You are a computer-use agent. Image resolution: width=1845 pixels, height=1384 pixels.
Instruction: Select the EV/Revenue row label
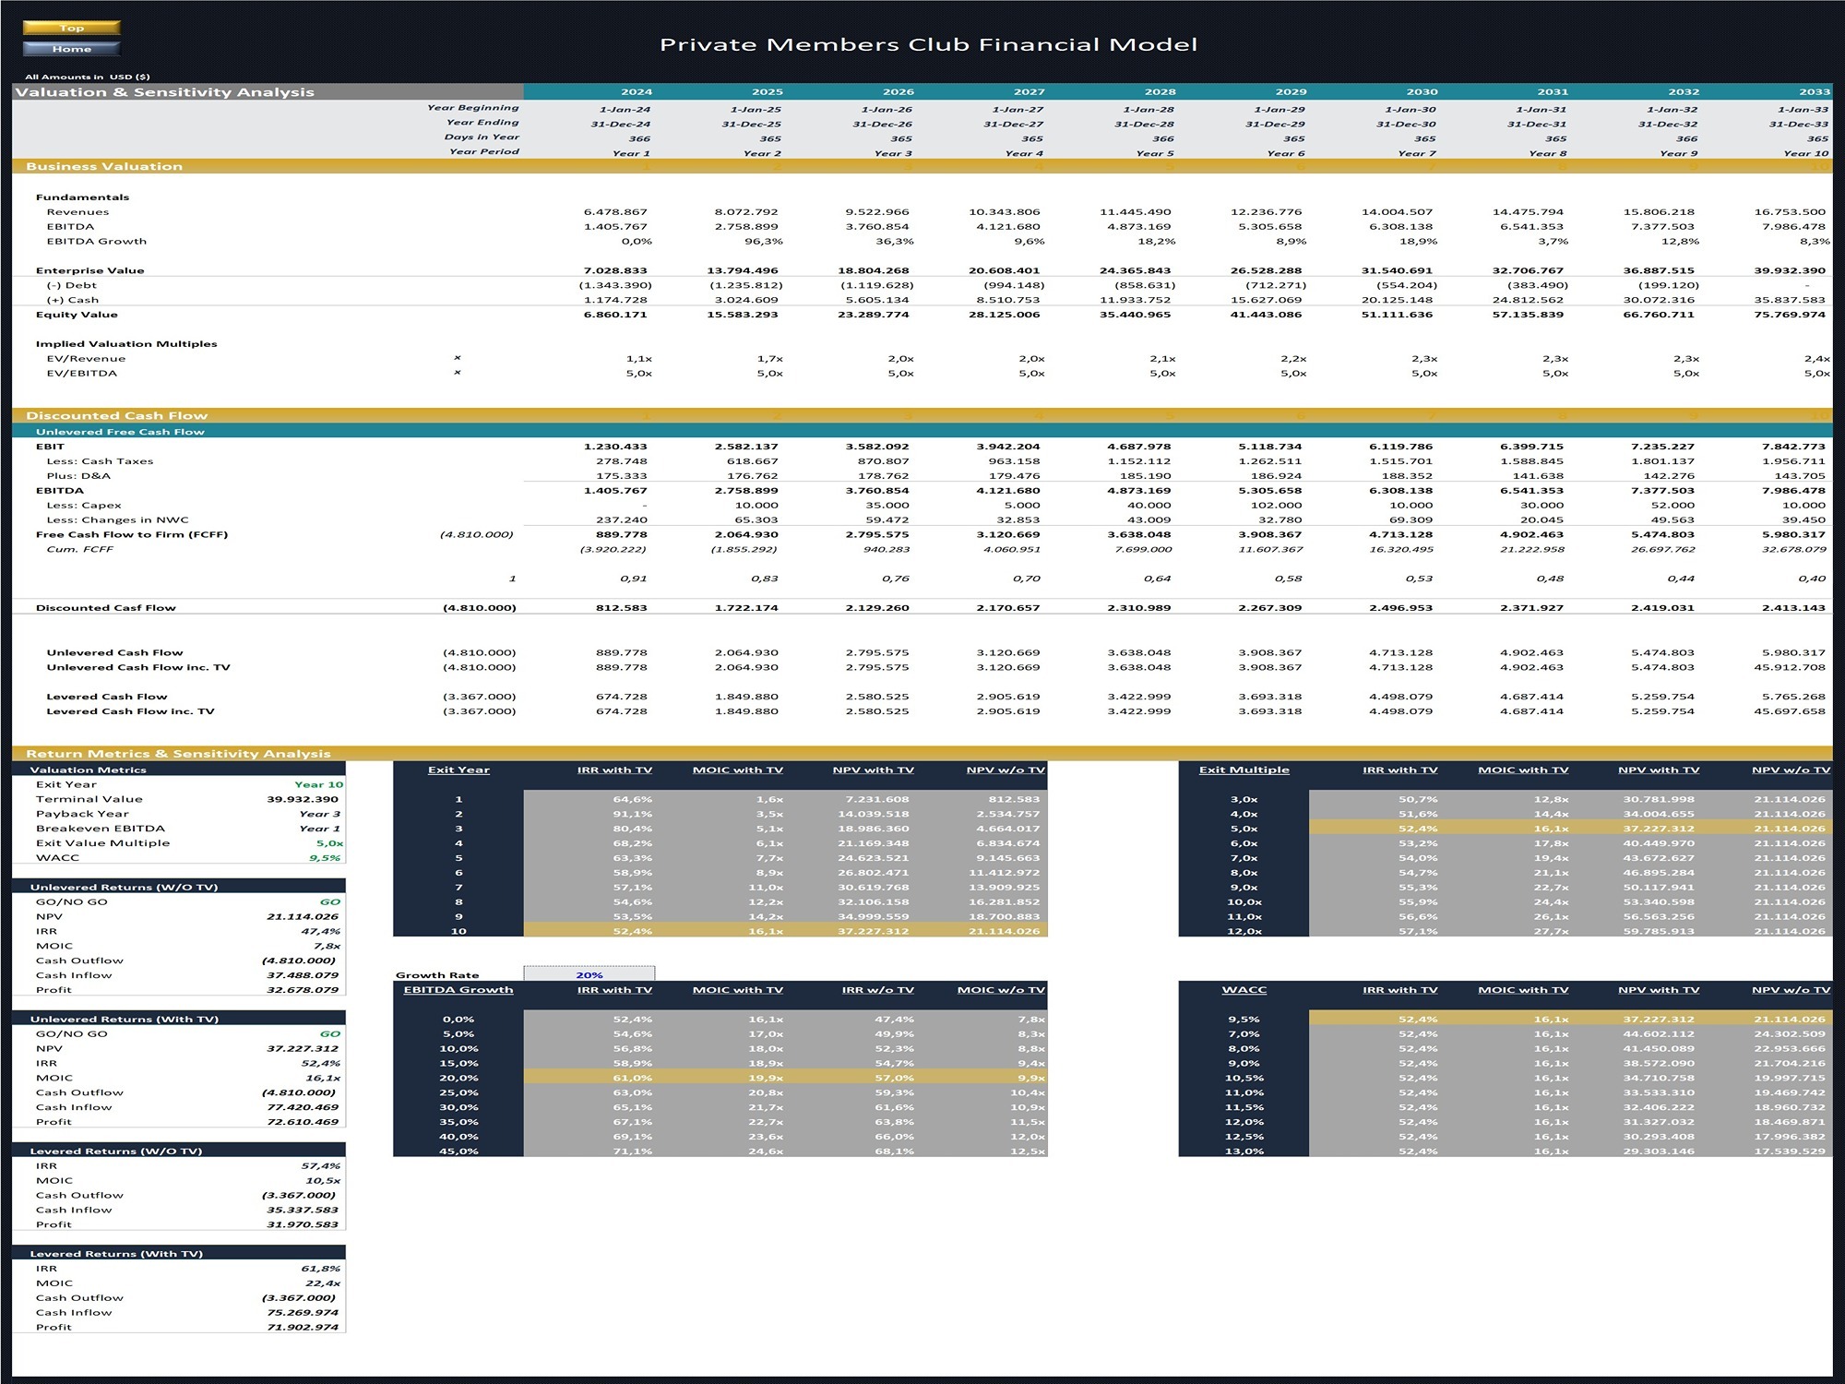(86, 359)
